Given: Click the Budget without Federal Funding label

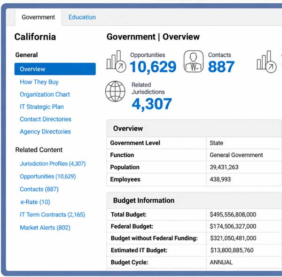Looking at the screenshot, I should [154, 238].
